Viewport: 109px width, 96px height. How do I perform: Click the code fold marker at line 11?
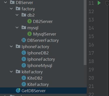(107, 3)
